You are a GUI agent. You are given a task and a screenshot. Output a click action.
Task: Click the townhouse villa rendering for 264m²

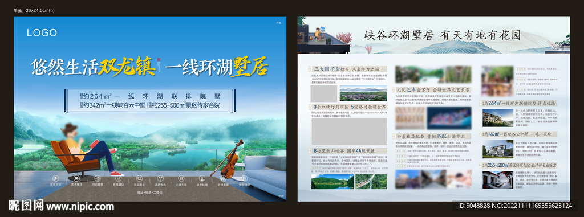tap(497, 118)
